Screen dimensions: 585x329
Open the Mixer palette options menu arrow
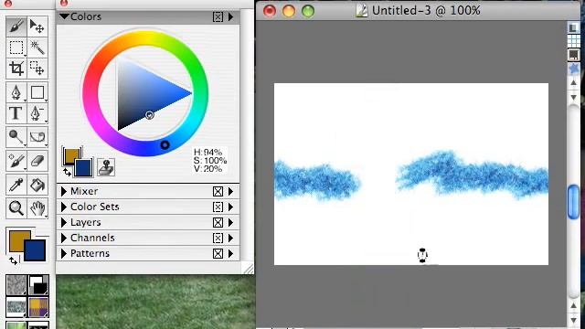[231, 191]
